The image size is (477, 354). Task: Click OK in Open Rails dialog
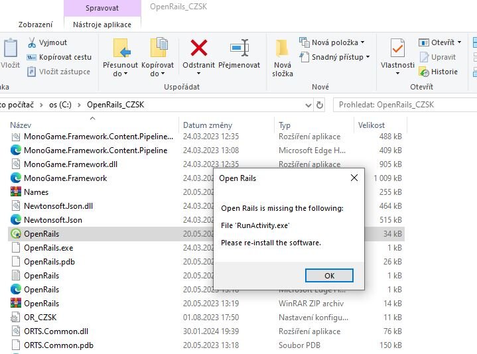329,276
